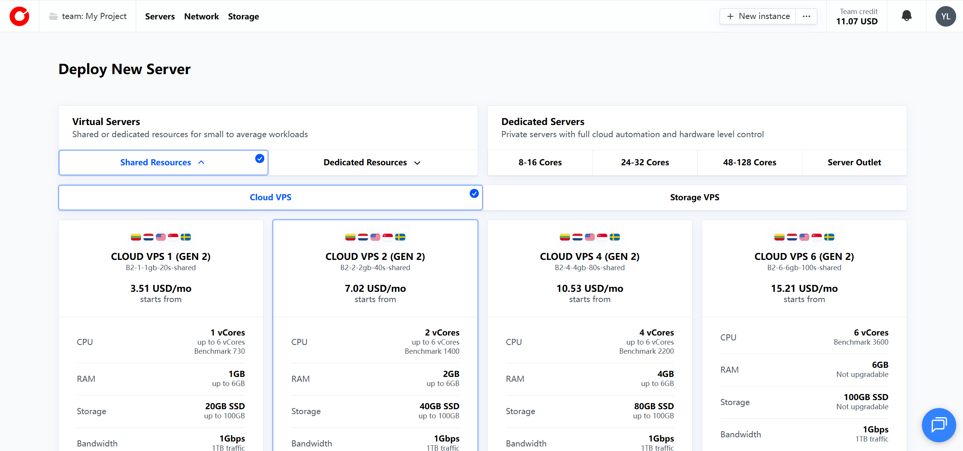
Task: Click the 10.53 USD/mo price
Action: point(590,288)
